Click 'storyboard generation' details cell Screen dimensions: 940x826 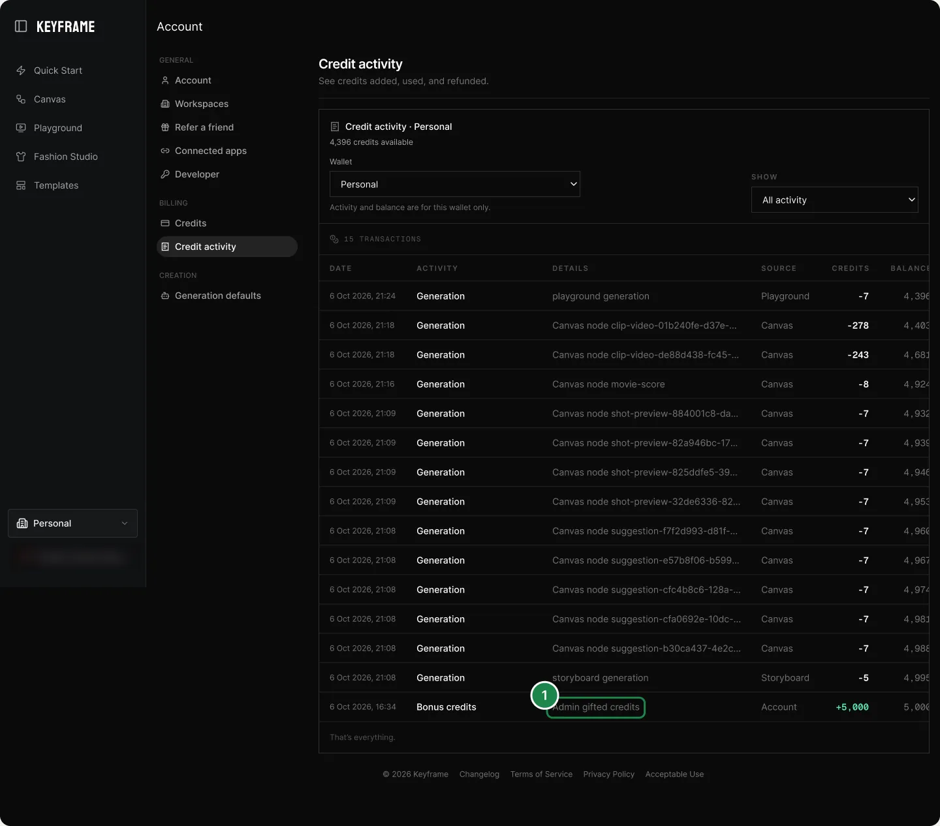601,678
